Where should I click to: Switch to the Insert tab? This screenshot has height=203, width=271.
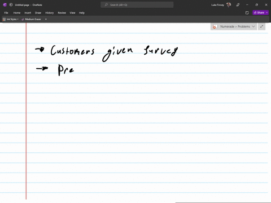[x=28, y=13]
